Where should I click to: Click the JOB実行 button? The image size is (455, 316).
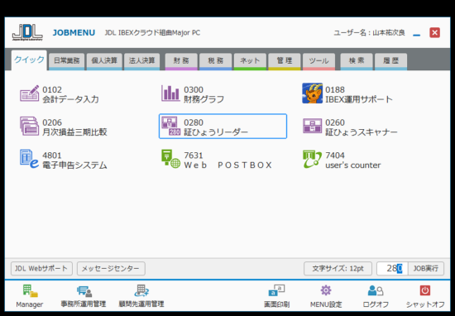click(x=426, y=268)
